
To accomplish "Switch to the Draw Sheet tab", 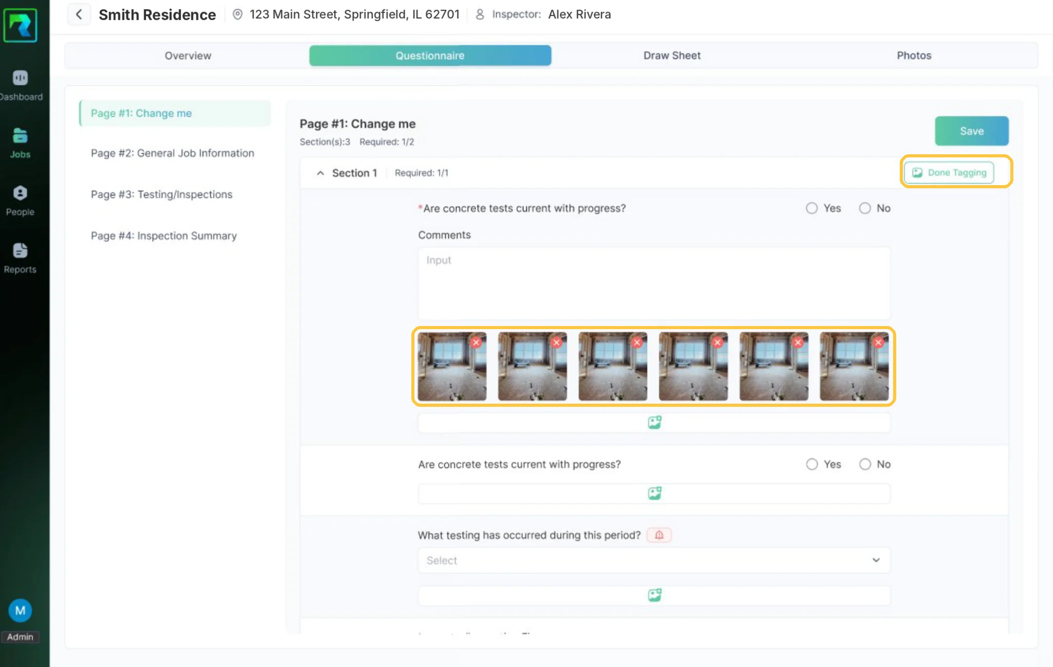I will coord(672,56).
